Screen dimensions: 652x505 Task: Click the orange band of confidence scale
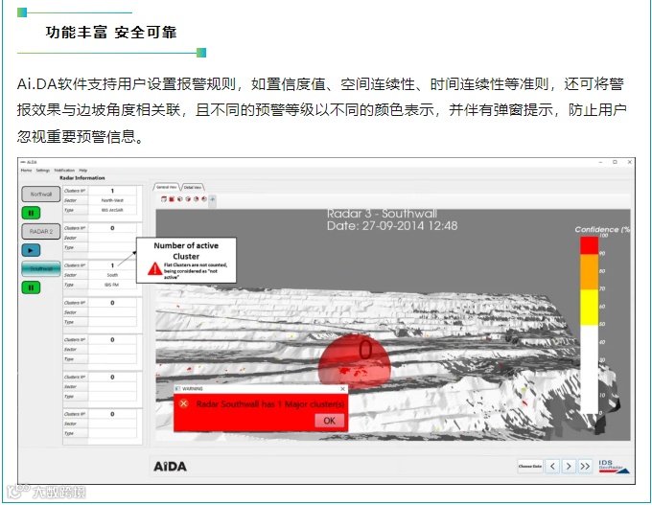589,272
